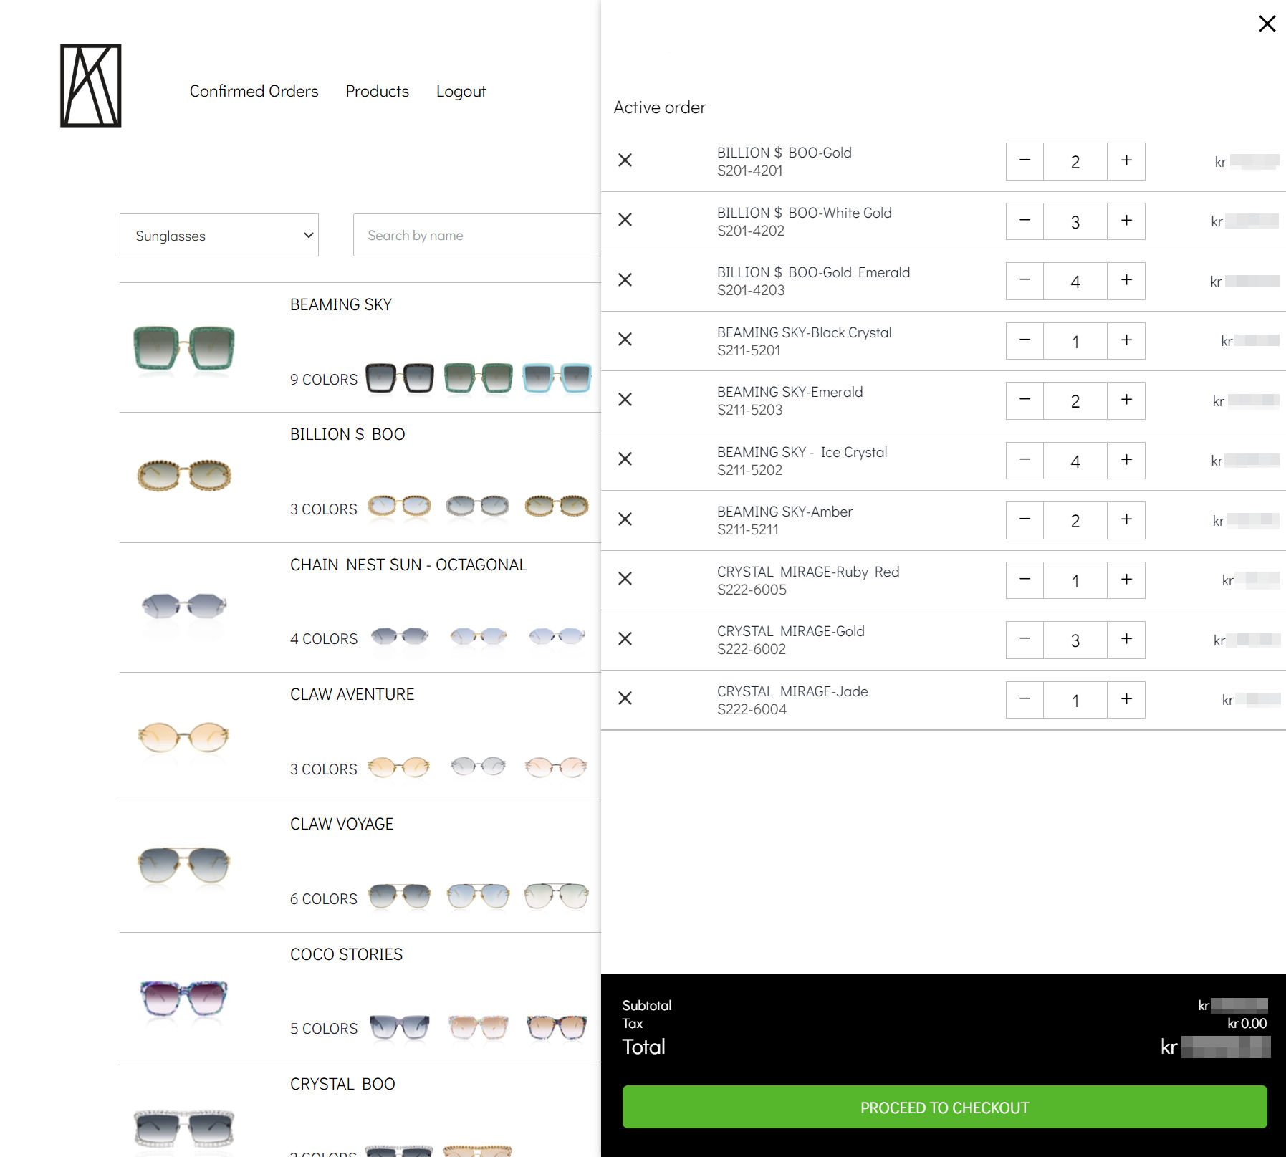The image size is (1286, 1157).
Task: Open the Sunglasses category dropdown
Action: 219,235
